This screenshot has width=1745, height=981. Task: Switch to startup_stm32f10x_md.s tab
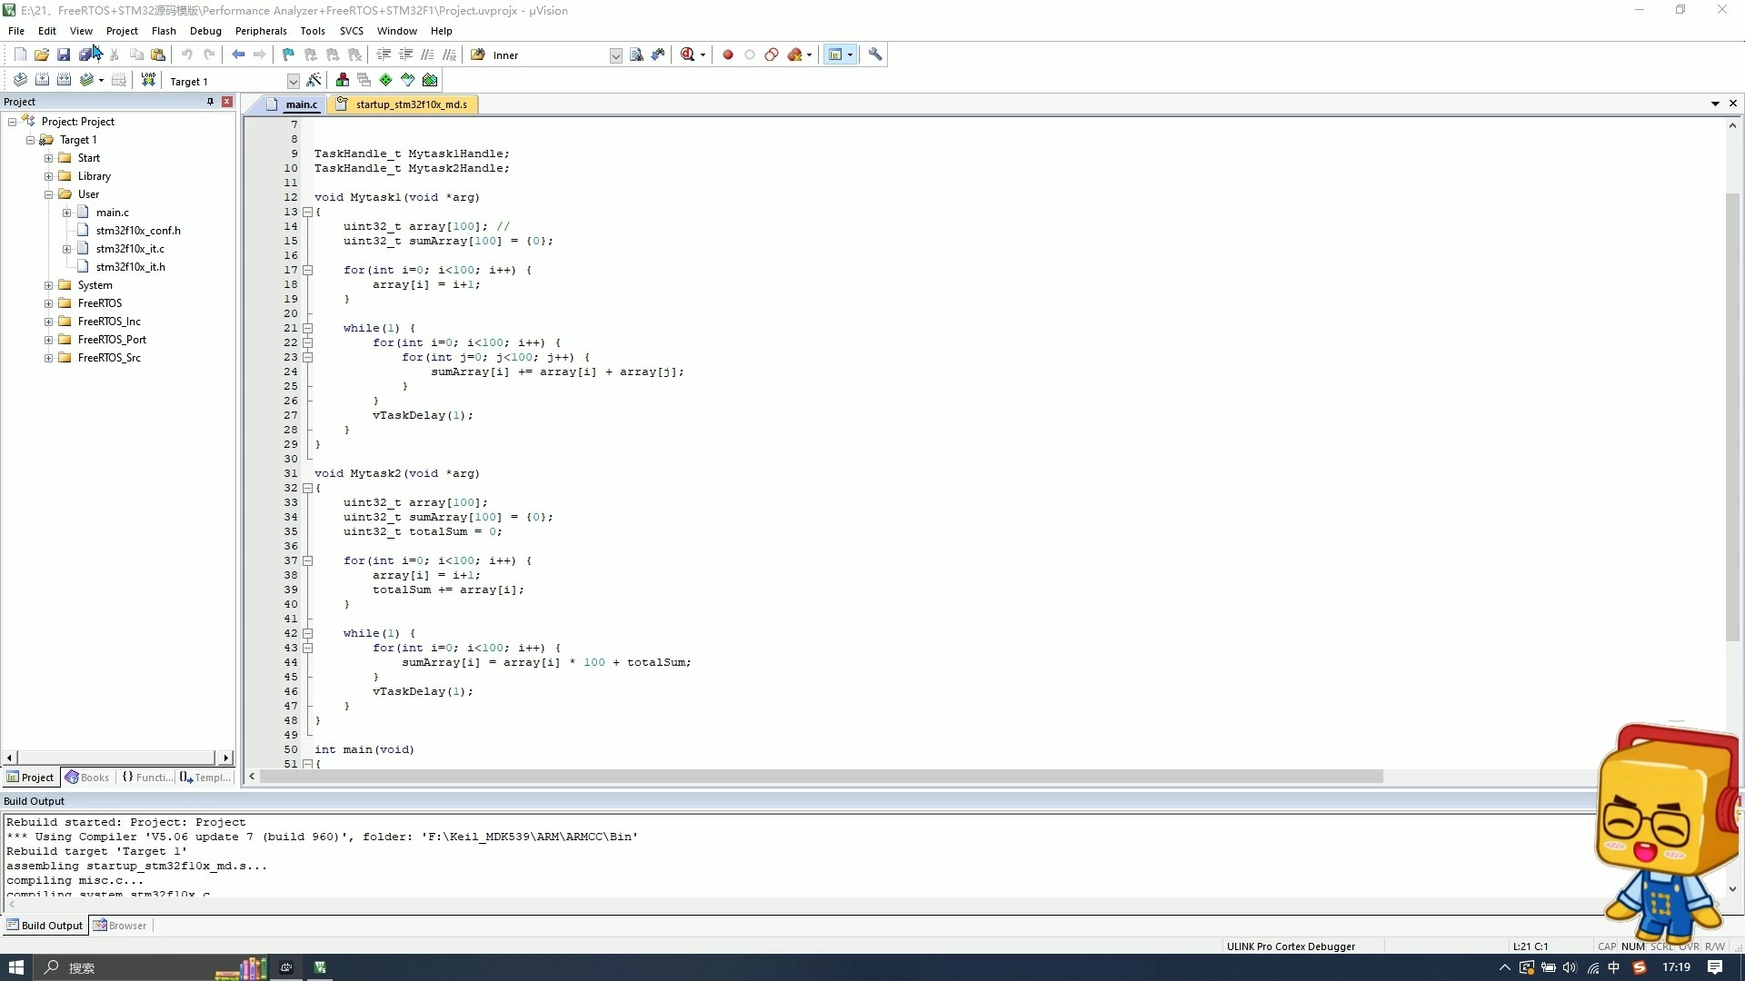410,104
